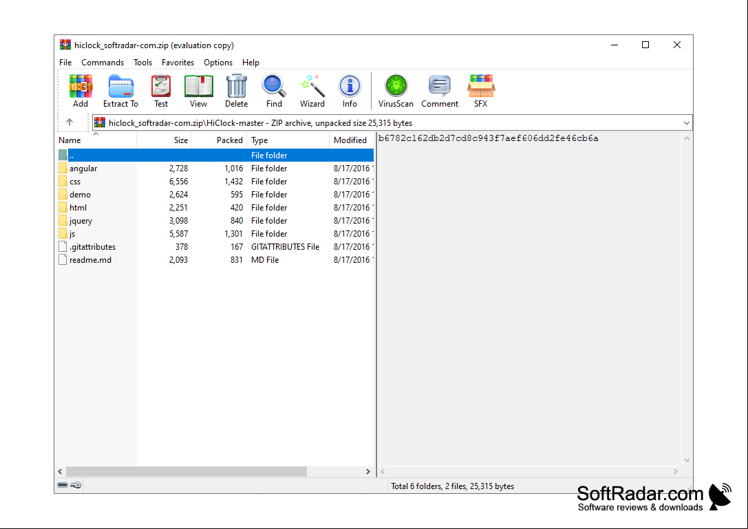Open the Favorites menu
748x529 pixels.
click(178, 63)
